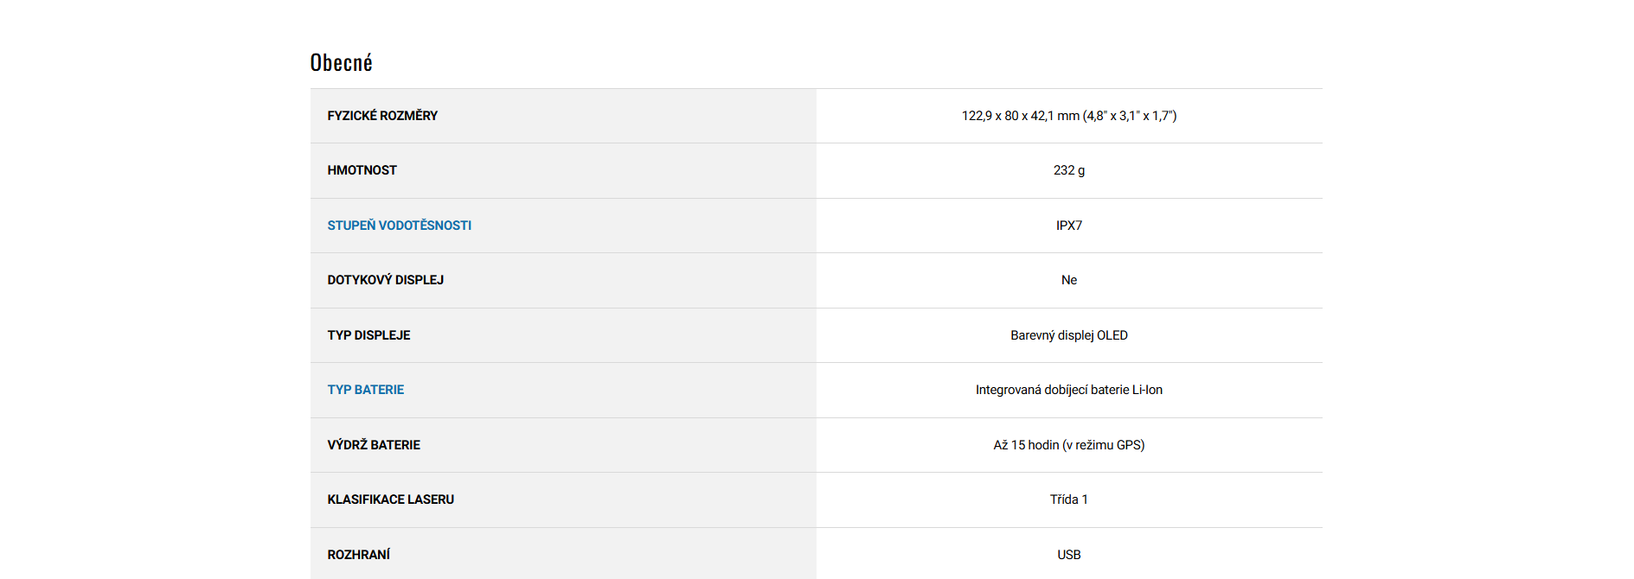Select the Dotykový displej row label
The image size is (1634, 579).
tap(385, 280)
